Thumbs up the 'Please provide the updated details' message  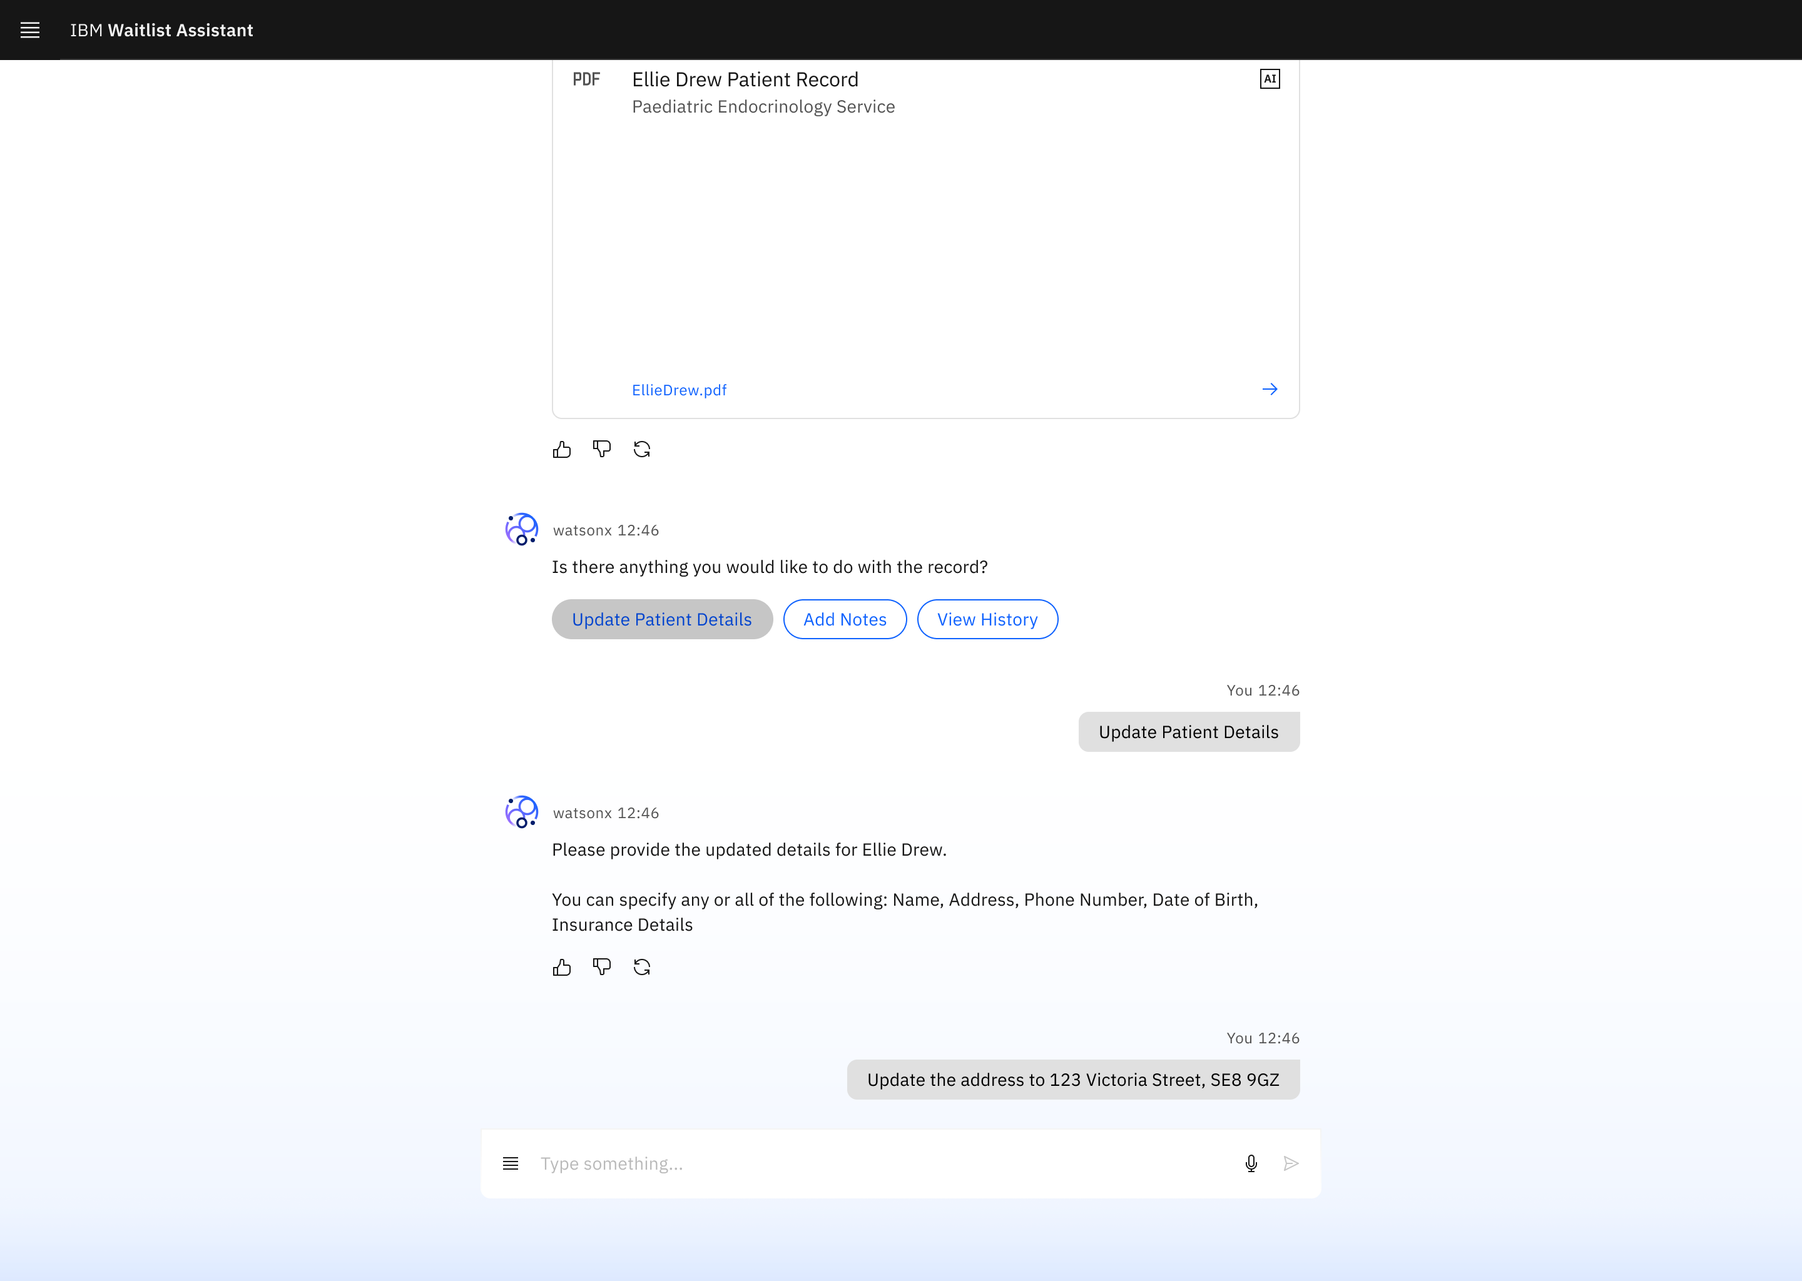coord(562,967)
